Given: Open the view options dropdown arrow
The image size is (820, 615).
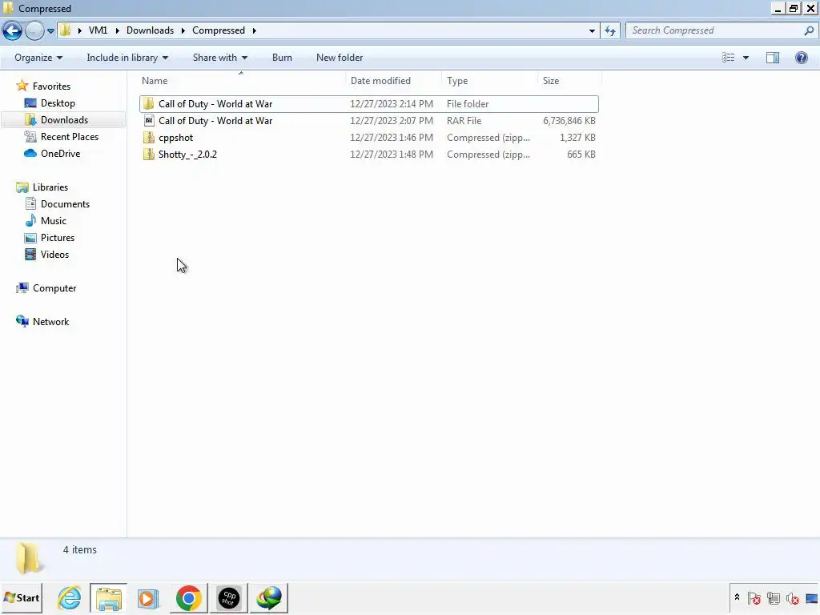Looking at the screenshot, I should coord(746,58).
